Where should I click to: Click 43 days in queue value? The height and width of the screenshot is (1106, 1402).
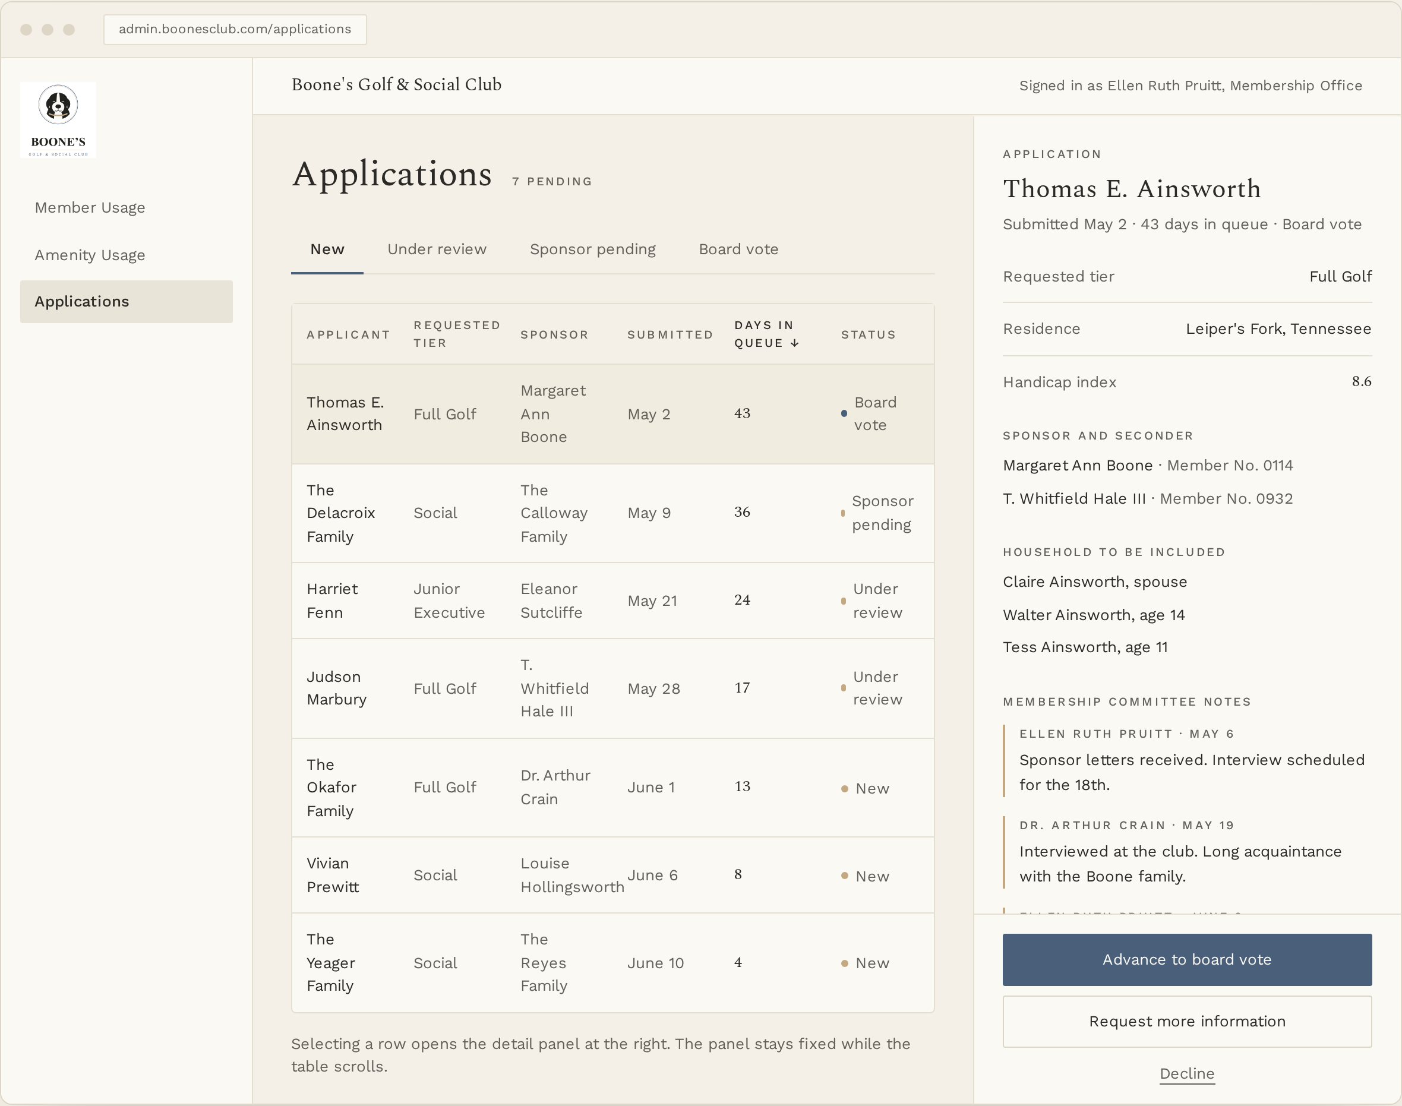[x=742, y=413]
